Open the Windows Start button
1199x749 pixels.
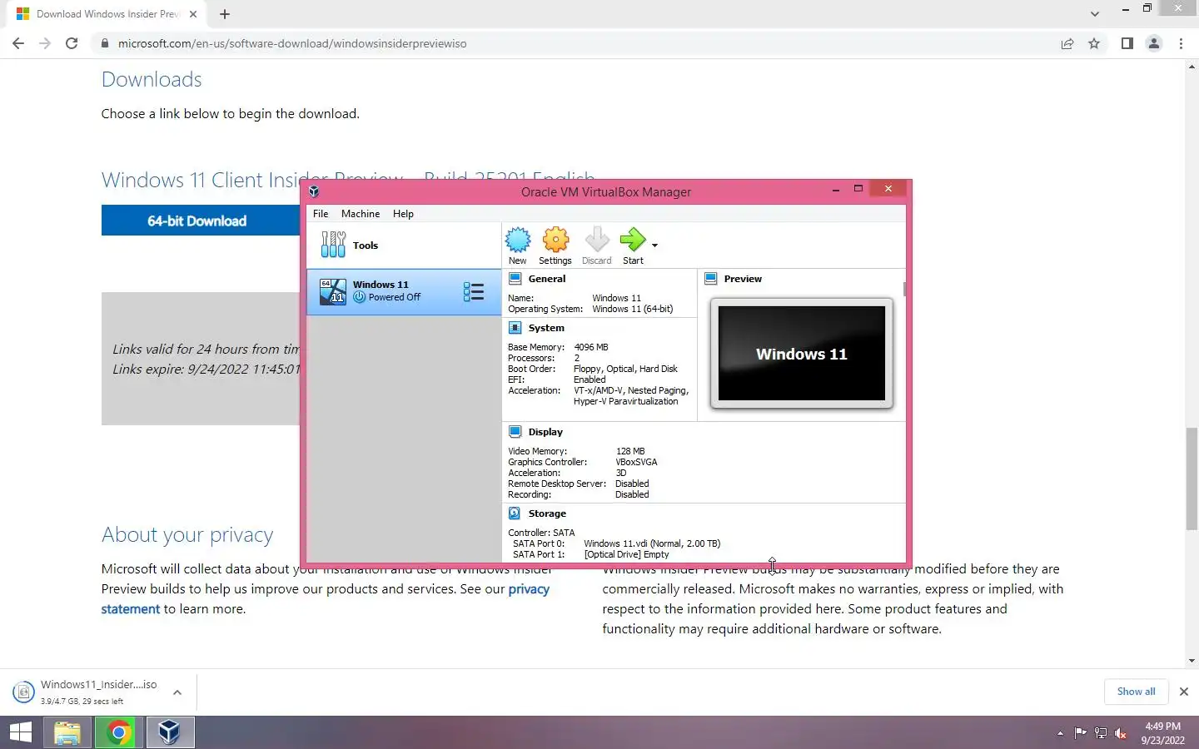coord(20,732)
